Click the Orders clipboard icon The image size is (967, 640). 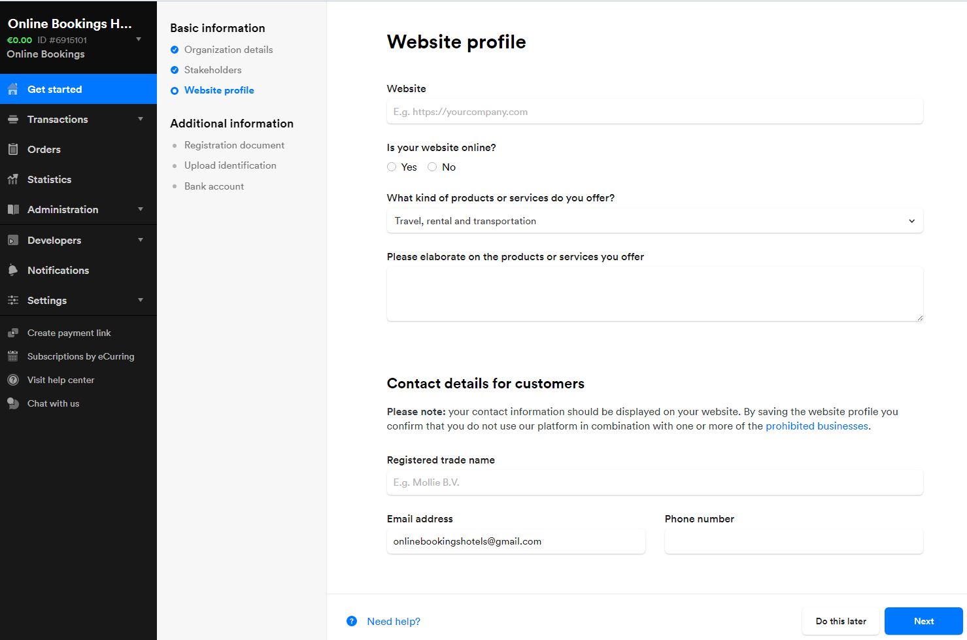(13, 149)
